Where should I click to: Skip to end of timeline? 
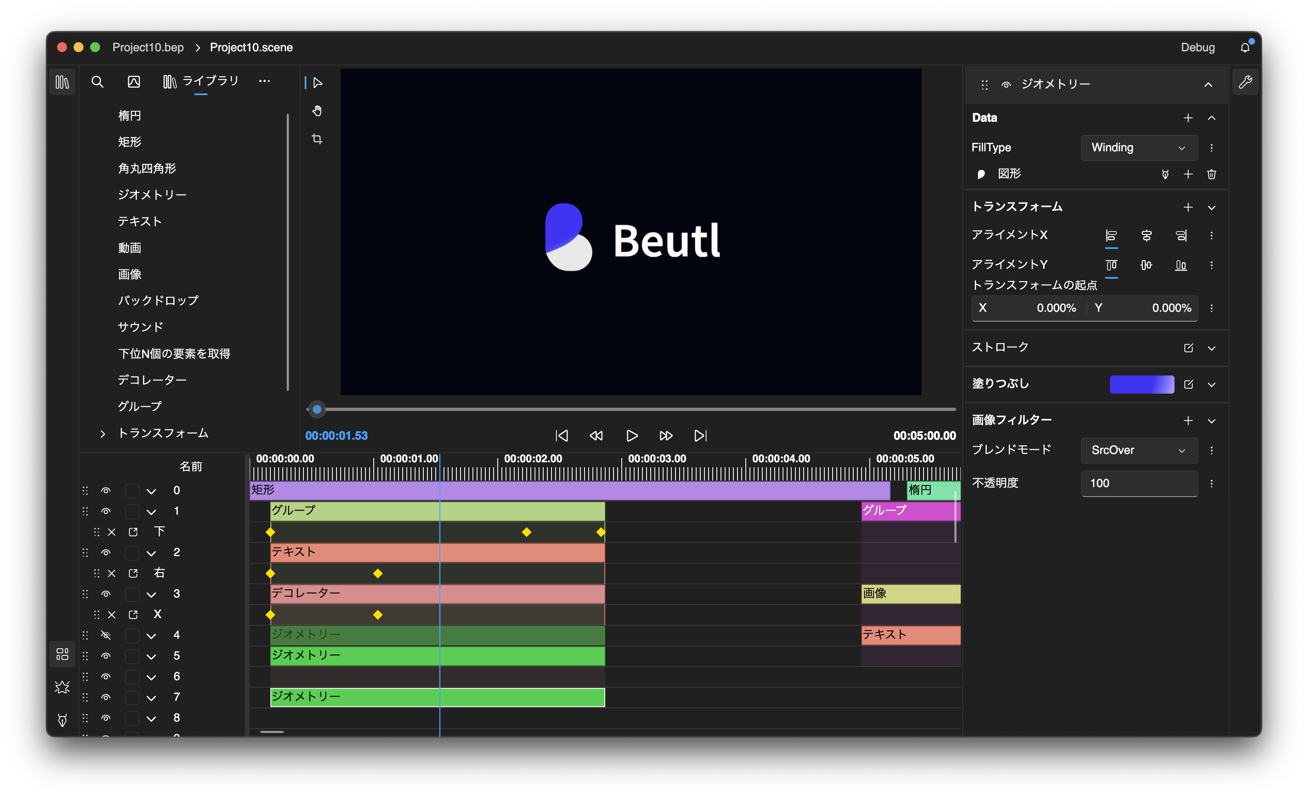[x=700, y=436]
